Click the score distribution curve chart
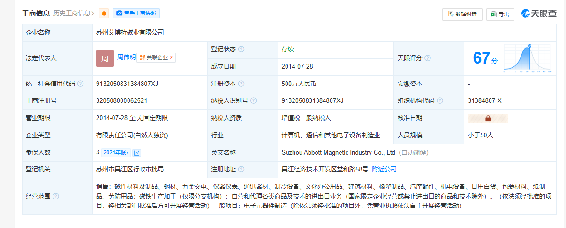The height and width of the screenshot is (228, 566). pos(528,59)
